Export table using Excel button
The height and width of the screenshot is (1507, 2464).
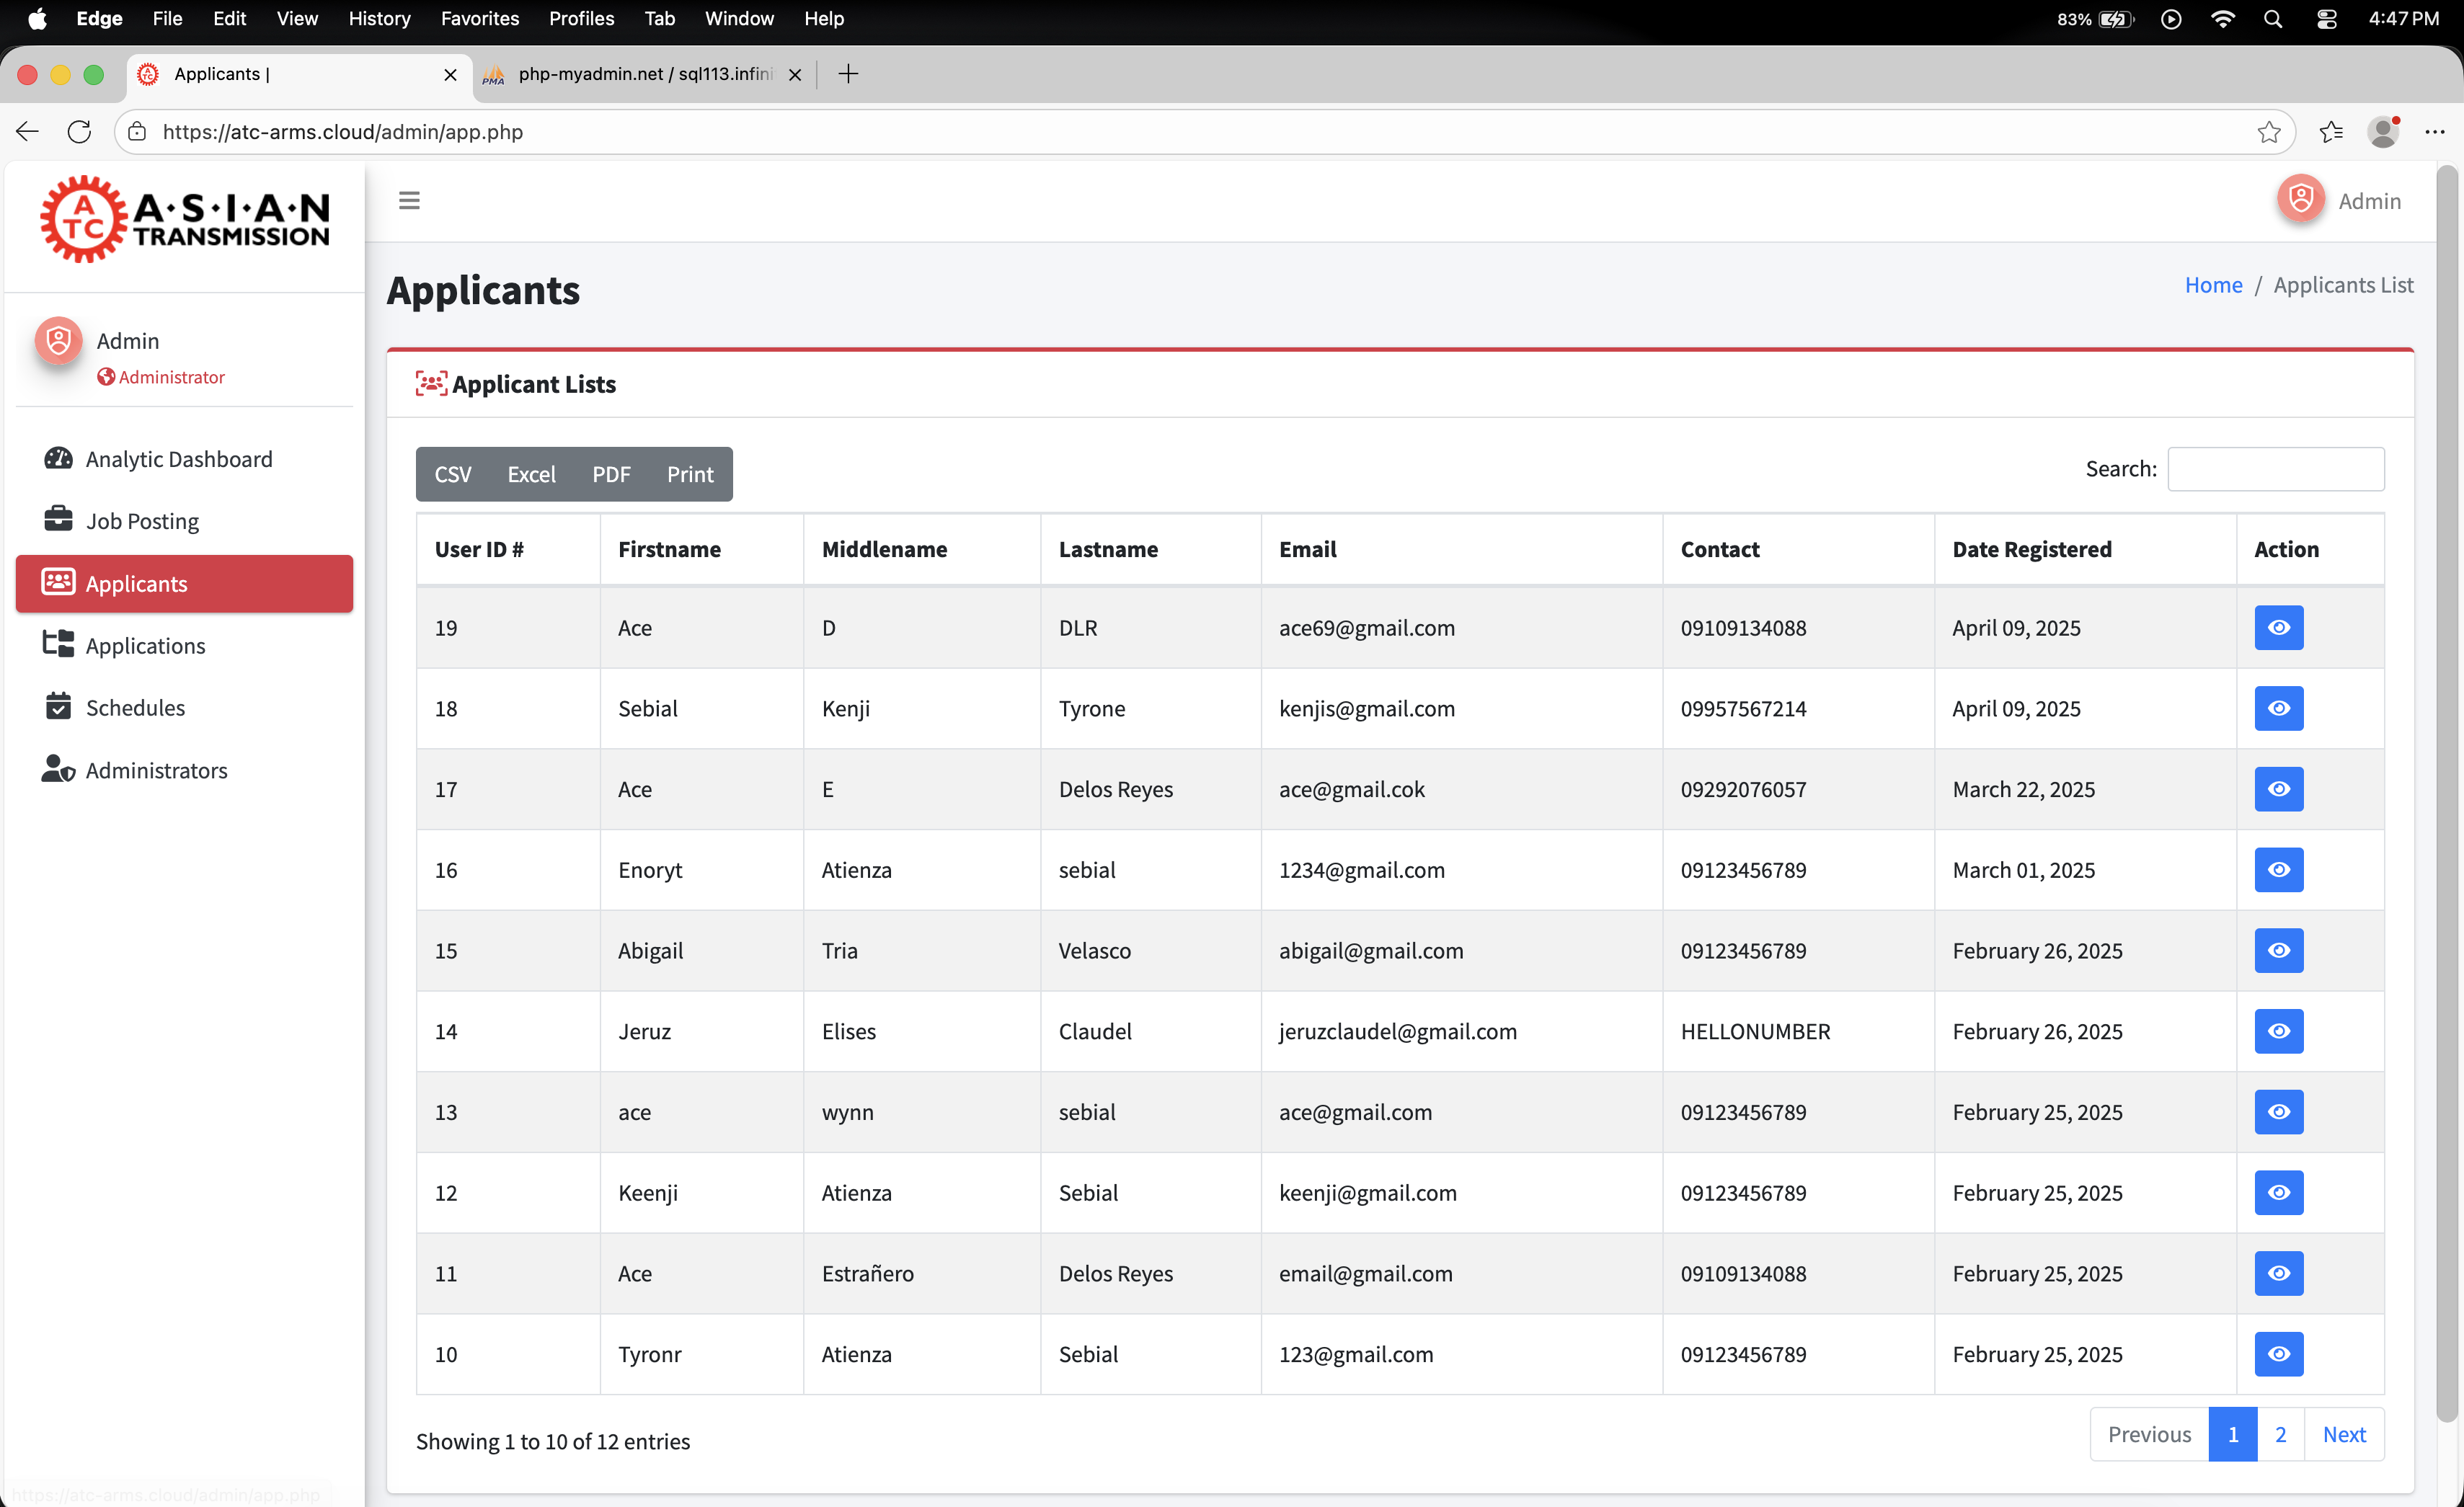pos(531,474)
